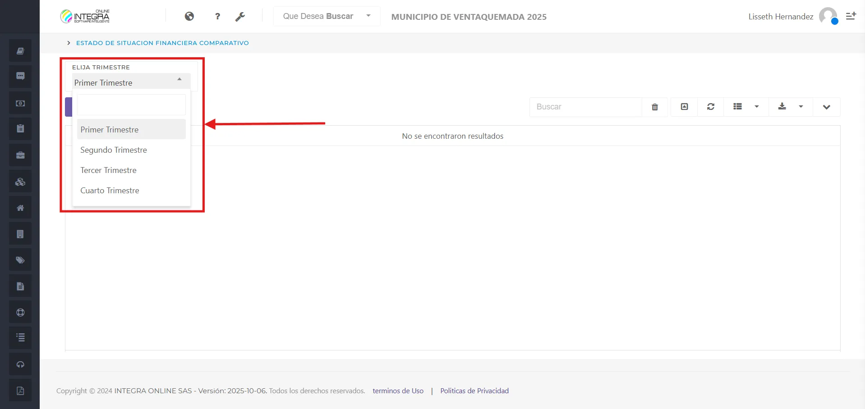Open Politicas de Privacidad link

point(474,391)
